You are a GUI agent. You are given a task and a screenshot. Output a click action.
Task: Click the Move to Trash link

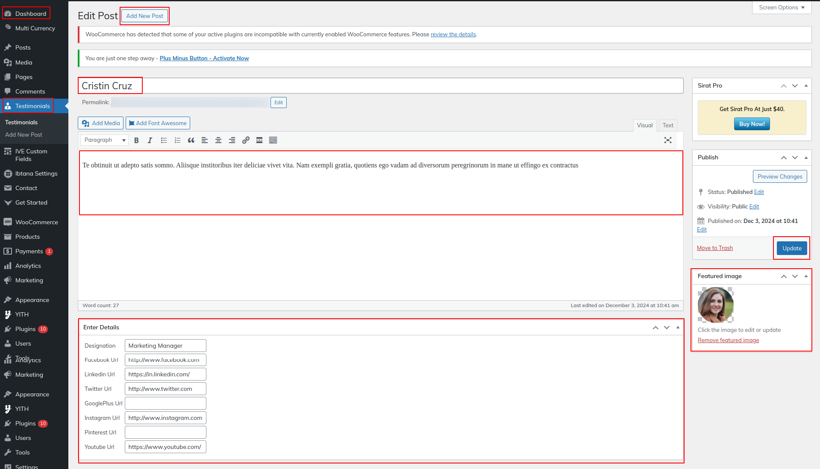point(714,248)
